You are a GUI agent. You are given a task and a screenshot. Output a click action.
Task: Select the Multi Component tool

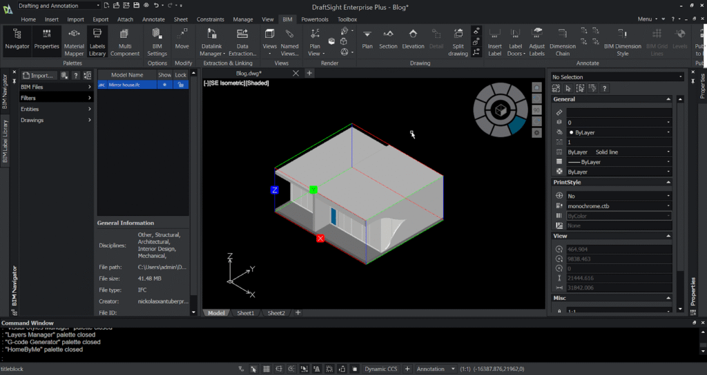125,41
